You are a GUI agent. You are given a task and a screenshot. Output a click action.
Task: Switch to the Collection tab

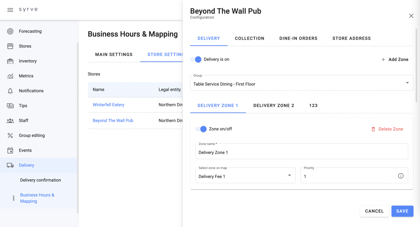[249, 38]
